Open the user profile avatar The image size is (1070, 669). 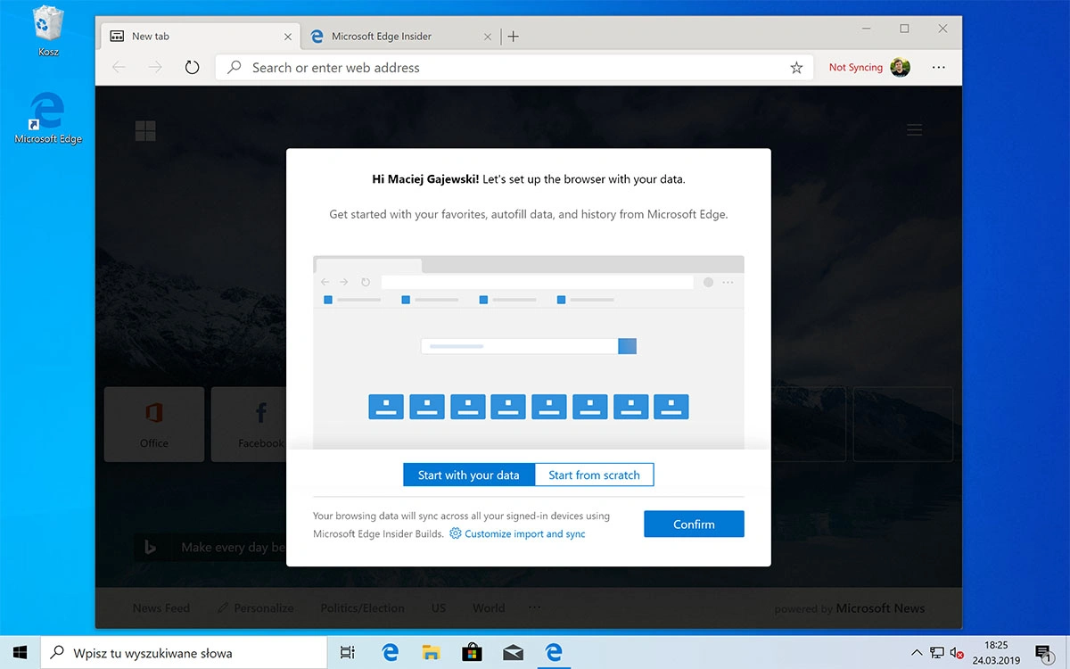coord(901,67)
